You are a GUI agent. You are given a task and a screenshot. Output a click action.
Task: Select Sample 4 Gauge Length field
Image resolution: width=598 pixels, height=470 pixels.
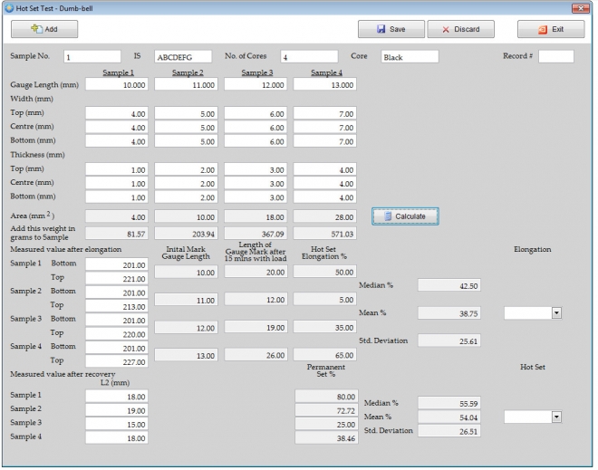(x=324, y=84)
